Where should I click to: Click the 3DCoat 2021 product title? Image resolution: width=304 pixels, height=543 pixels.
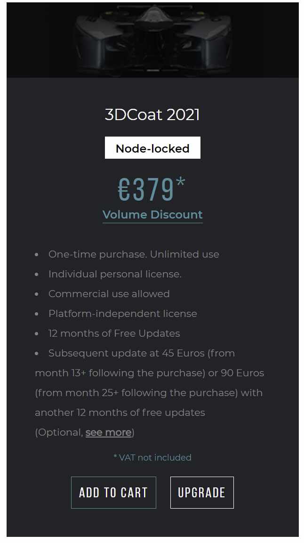coord(152,115)
